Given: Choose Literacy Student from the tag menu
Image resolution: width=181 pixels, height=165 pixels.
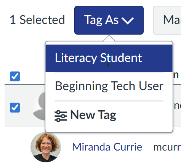Looking at the screenshot, I should click(109, 58).
